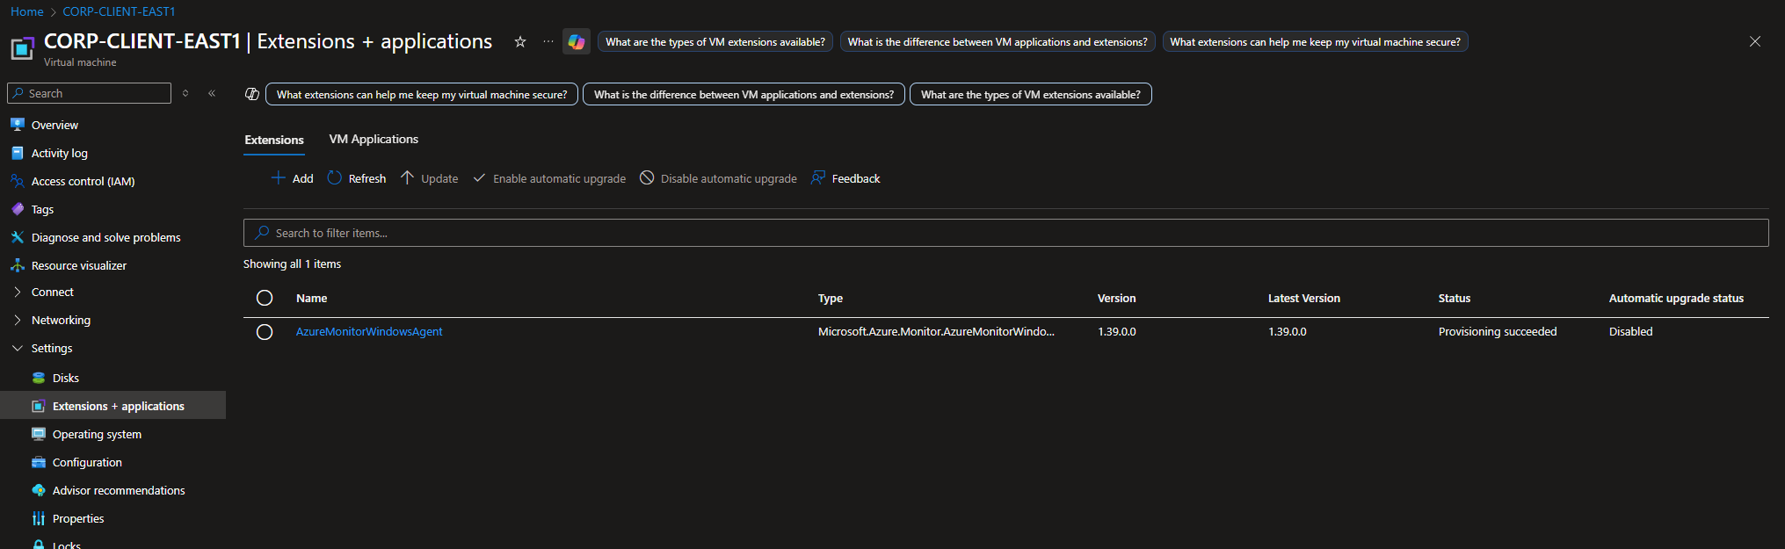Click the Copilot icon in header
Viewport: 1785px width, 549px height.
(576, 41)
